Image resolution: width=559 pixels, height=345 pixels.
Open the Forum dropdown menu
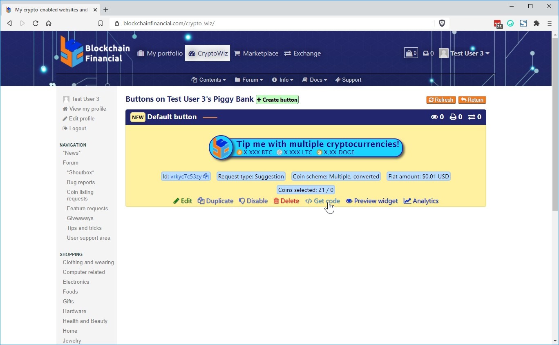(x=249, y=80)
